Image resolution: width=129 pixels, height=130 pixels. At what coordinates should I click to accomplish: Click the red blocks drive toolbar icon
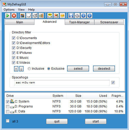(x=56, y=16)
